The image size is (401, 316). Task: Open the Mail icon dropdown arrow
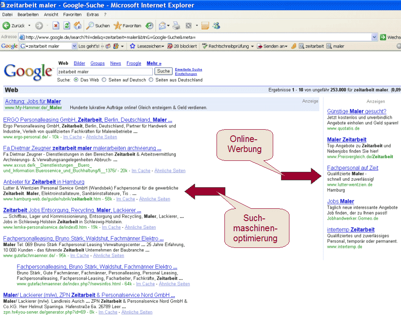pyautogui.click(x=168, y=25)
